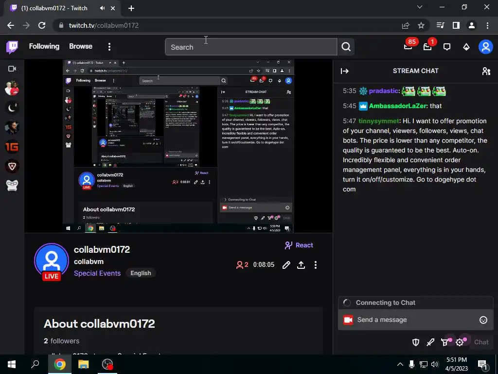Click the tray volume speaker icon
Screen dimensions: 498x374
435,364
